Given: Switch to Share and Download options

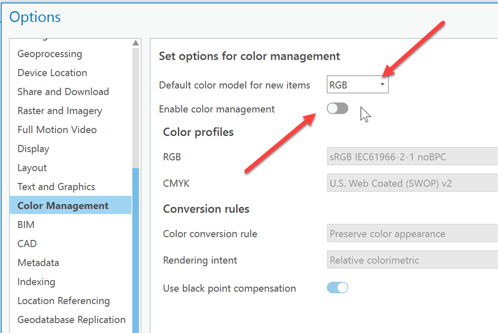Looking at the screenshot, I should [x=63, y=92].
